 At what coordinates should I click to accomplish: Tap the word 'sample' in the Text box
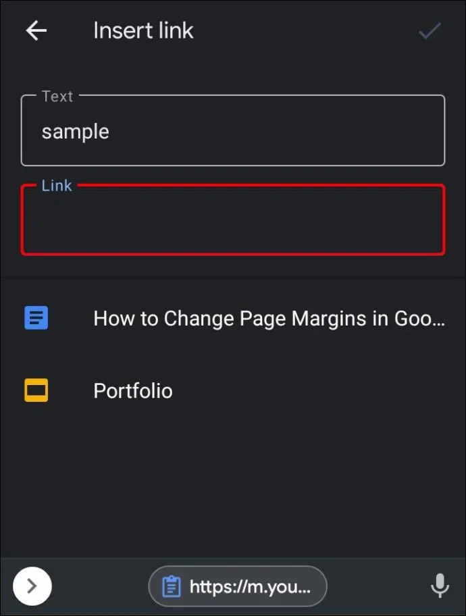click(75, 131)
